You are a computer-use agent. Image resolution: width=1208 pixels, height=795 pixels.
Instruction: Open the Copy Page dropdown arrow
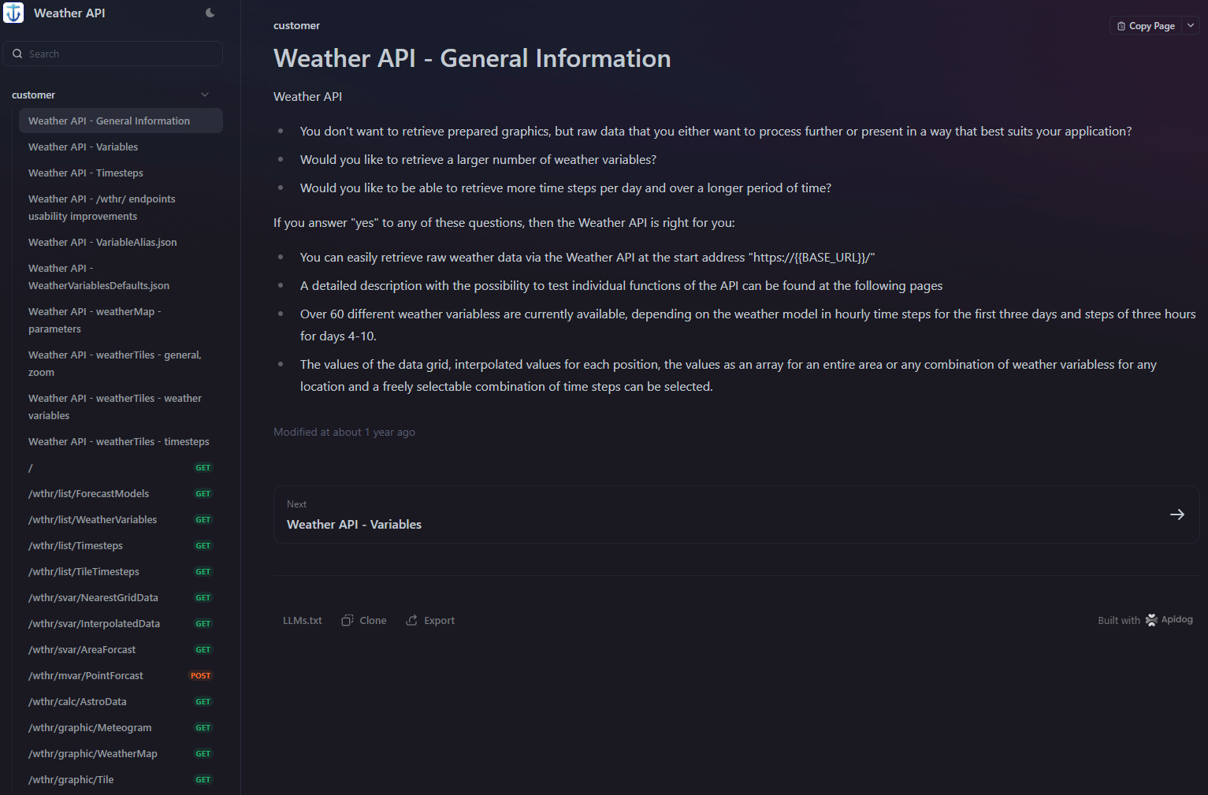(1191, 26)
